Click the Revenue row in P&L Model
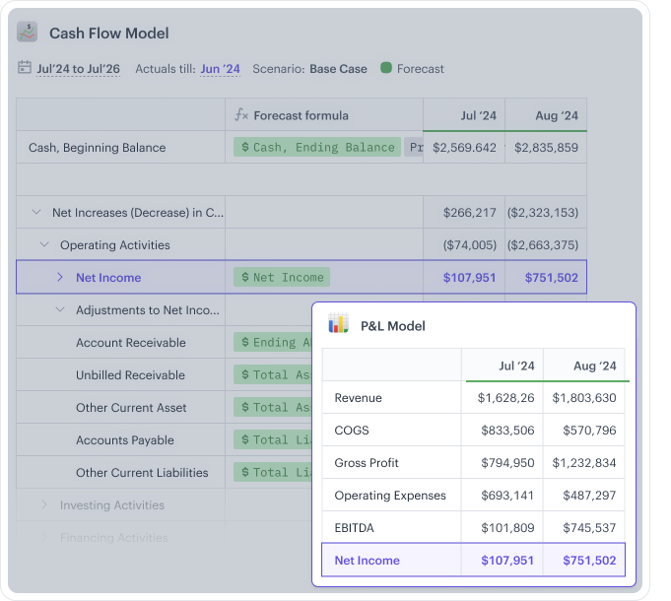This screenshot has width=671, height=601. pyautogui.click(x=473, y=397)
